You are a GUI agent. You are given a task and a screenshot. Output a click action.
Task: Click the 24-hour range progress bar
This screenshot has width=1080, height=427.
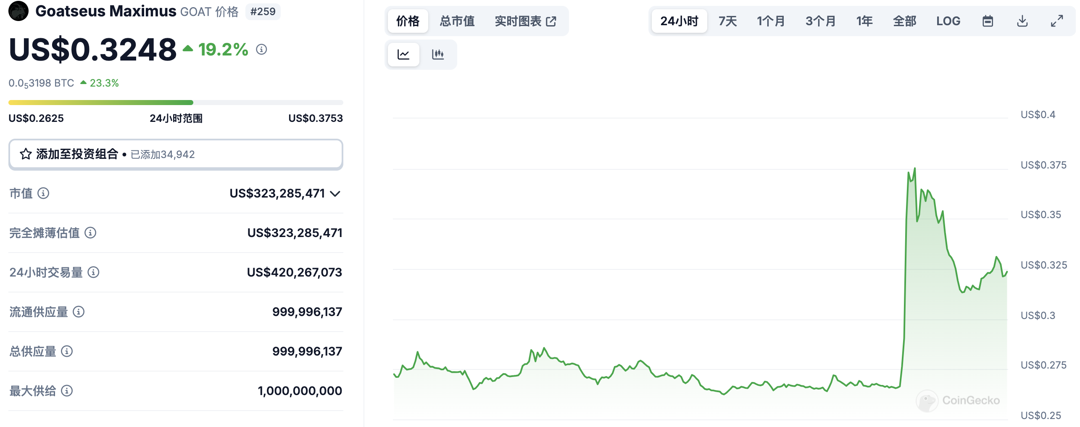tap(176, 103)
